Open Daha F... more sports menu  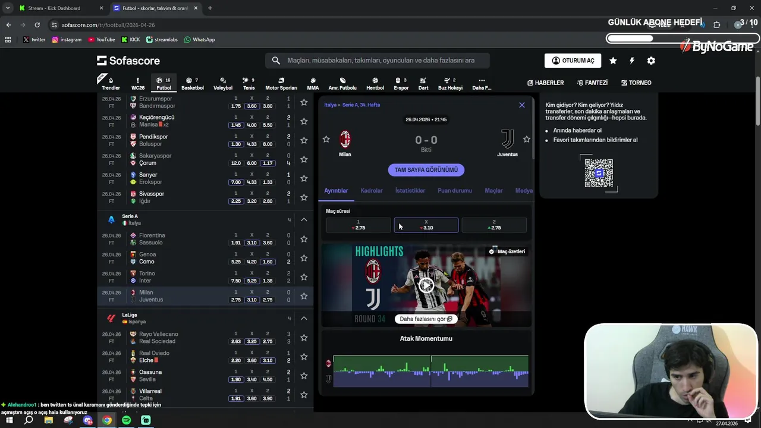(x=482, y=83)
